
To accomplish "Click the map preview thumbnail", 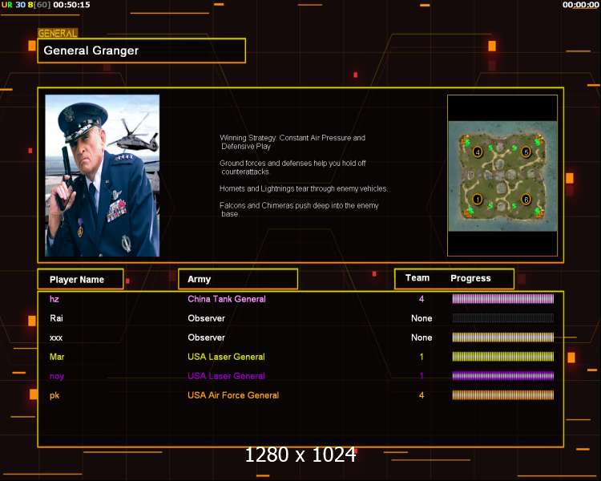I will click(502, 176).
